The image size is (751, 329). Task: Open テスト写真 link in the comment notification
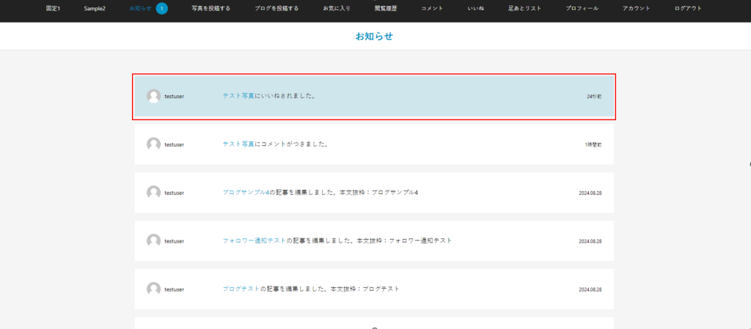(x=238, y=144)
